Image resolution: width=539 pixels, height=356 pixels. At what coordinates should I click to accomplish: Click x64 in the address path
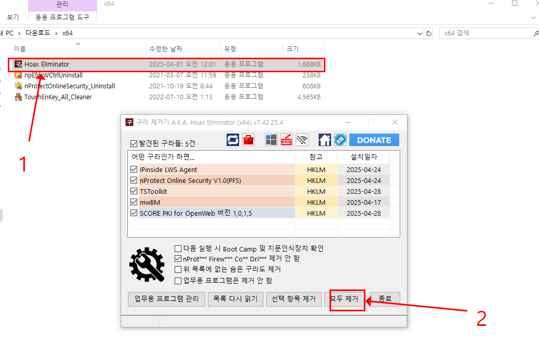(68, 33)
